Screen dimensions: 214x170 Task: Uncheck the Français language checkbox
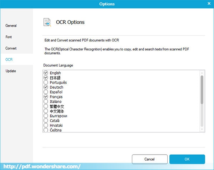pyautogui.click(x=46, y=97)
